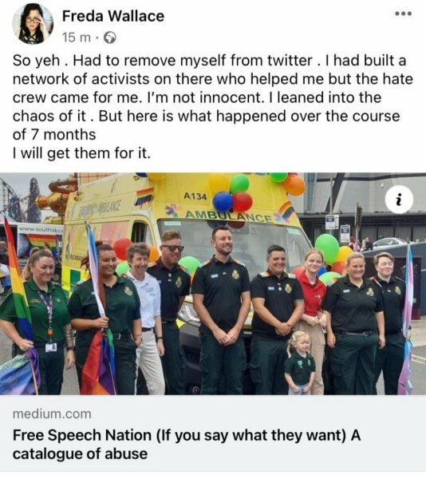The image size is (426, 479).
Task: Click the line 'I will get them for it.'
Action: coord(82,153)
